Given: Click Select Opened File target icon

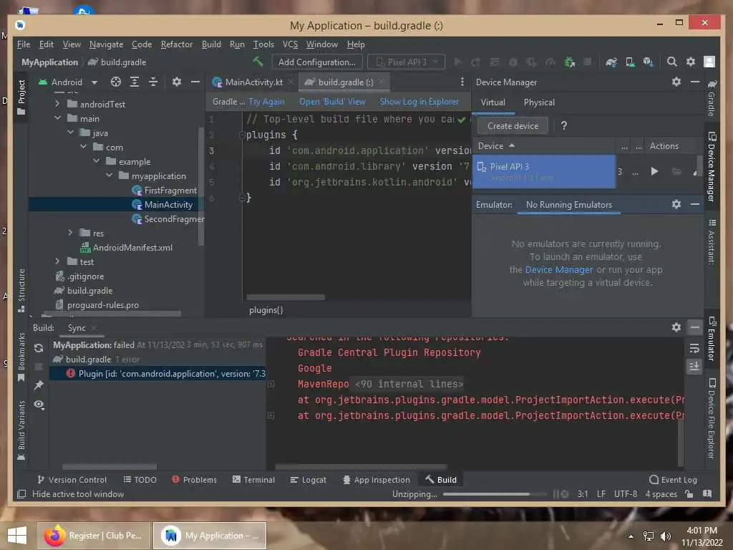Looking at the screenshot, I should tap(116, 82).
